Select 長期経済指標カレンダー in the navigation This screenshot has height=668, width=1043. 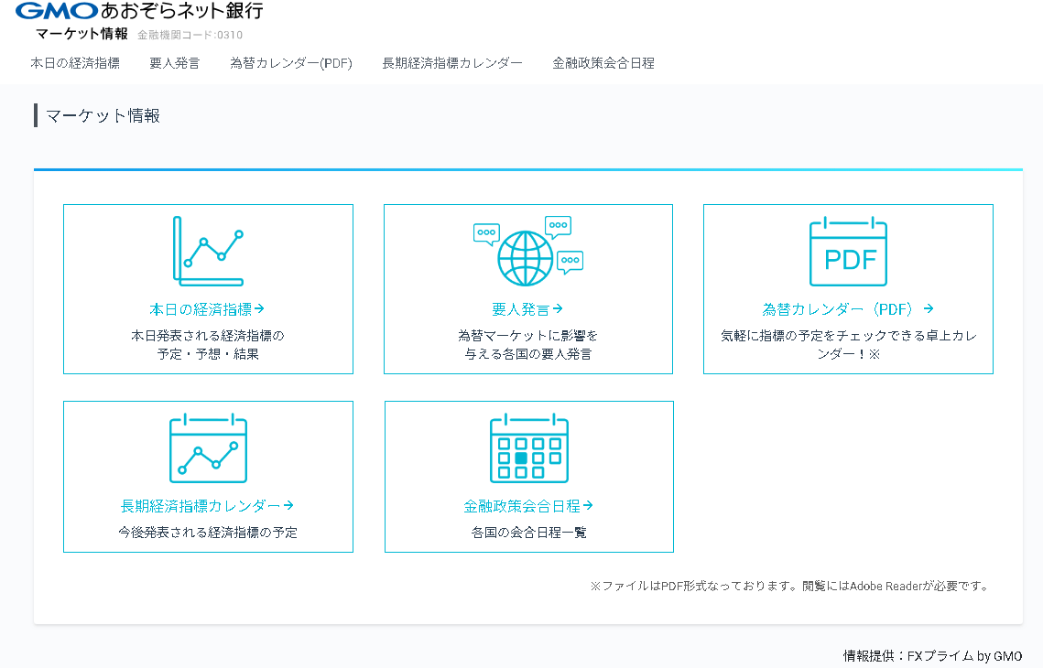452,63
